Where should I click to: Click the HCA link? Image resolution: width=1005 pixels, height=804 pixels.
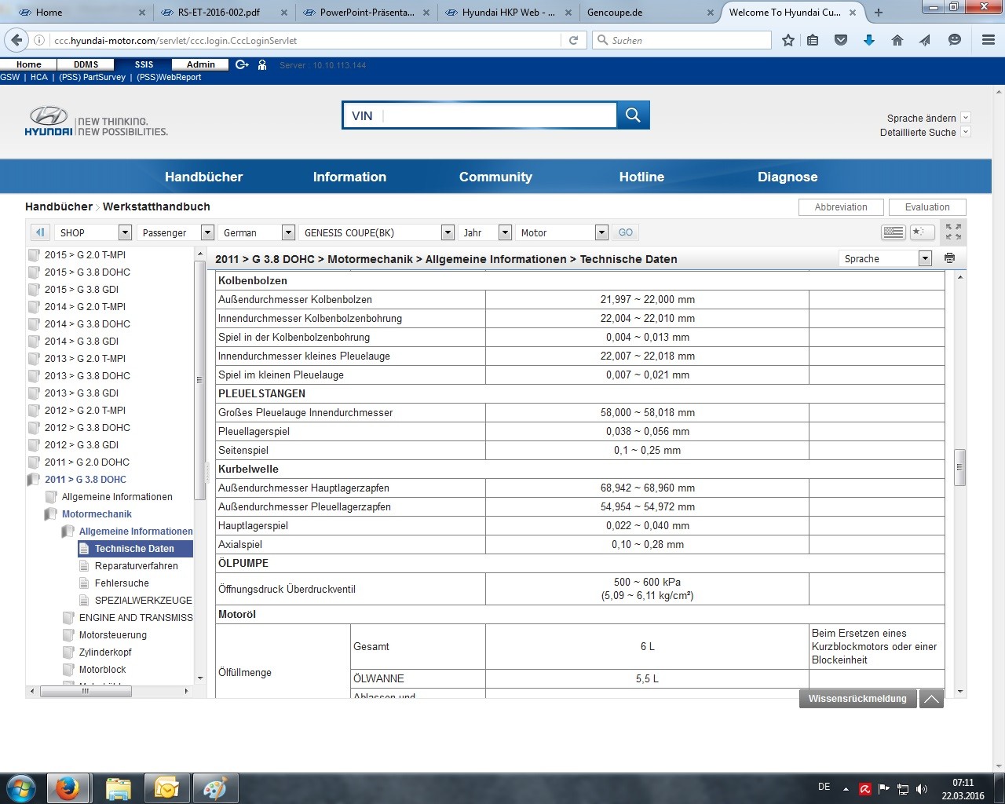pyautogui.click(x=38, y=77)
